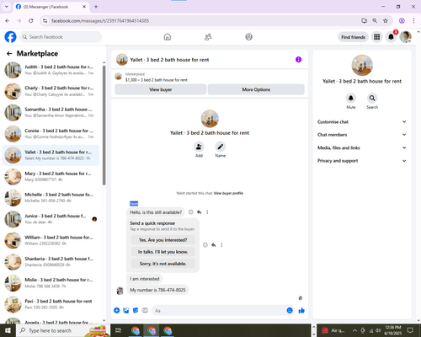
Task: Open Connie's conversation in the list
Action: 51,134
